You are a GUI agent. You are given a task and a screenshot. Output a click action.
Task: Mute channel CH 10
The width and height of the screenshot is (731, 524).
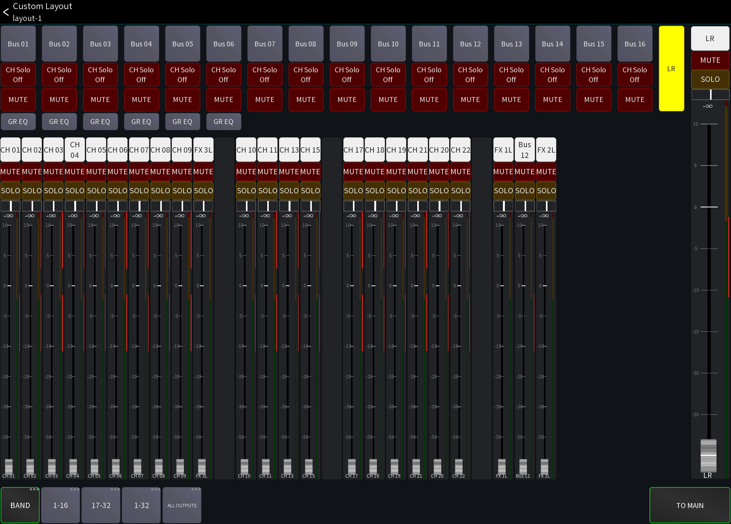pos(246,172)
